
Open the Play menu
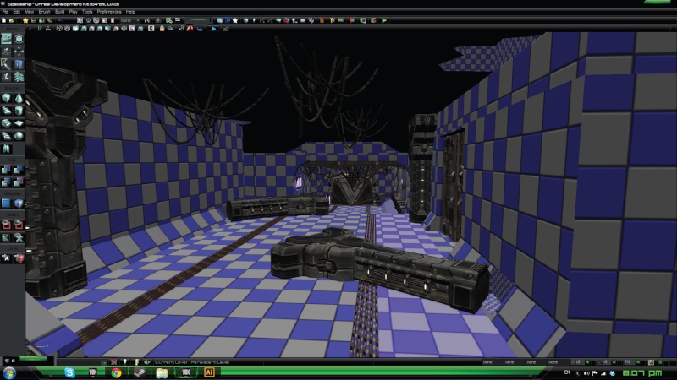click(x=74, y=12)
